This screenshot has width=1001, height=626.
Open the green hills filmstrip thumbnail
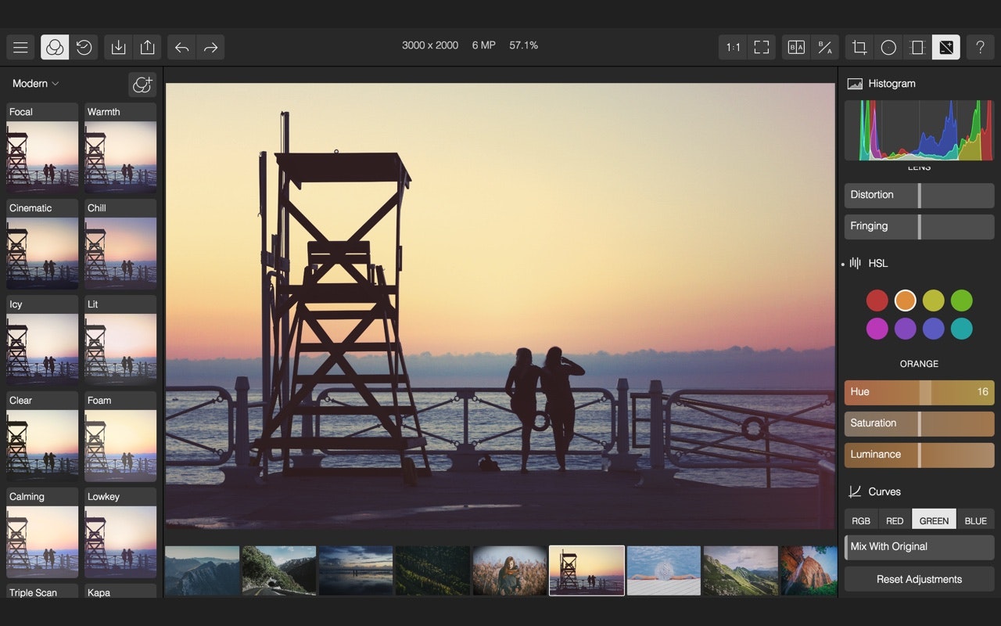tap(740, 570)
